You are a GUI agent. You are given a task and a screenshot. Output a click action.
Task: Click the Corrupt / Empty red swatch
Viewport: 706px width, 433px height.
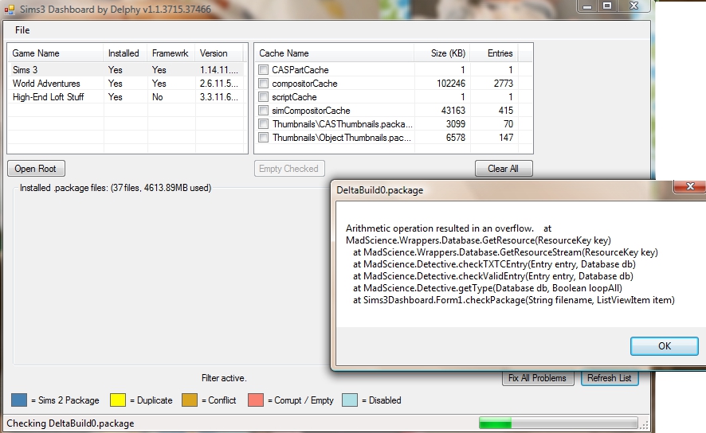pyautogui.click(x=256, y=400)
